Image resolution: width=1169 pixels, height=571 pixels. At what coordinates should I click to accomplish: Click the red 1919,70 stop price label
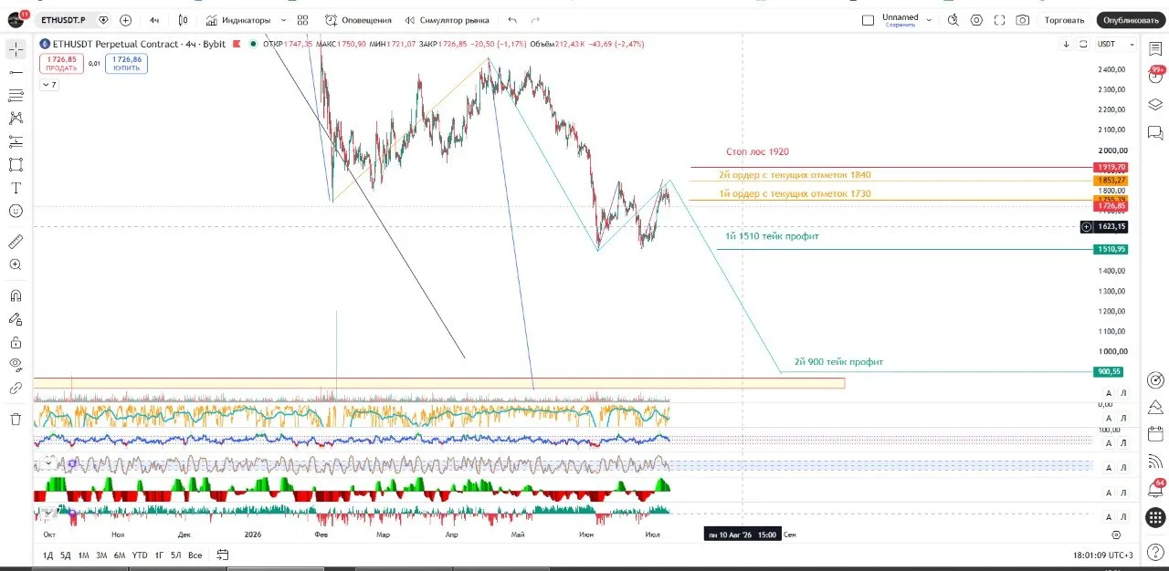[1110, 168]
